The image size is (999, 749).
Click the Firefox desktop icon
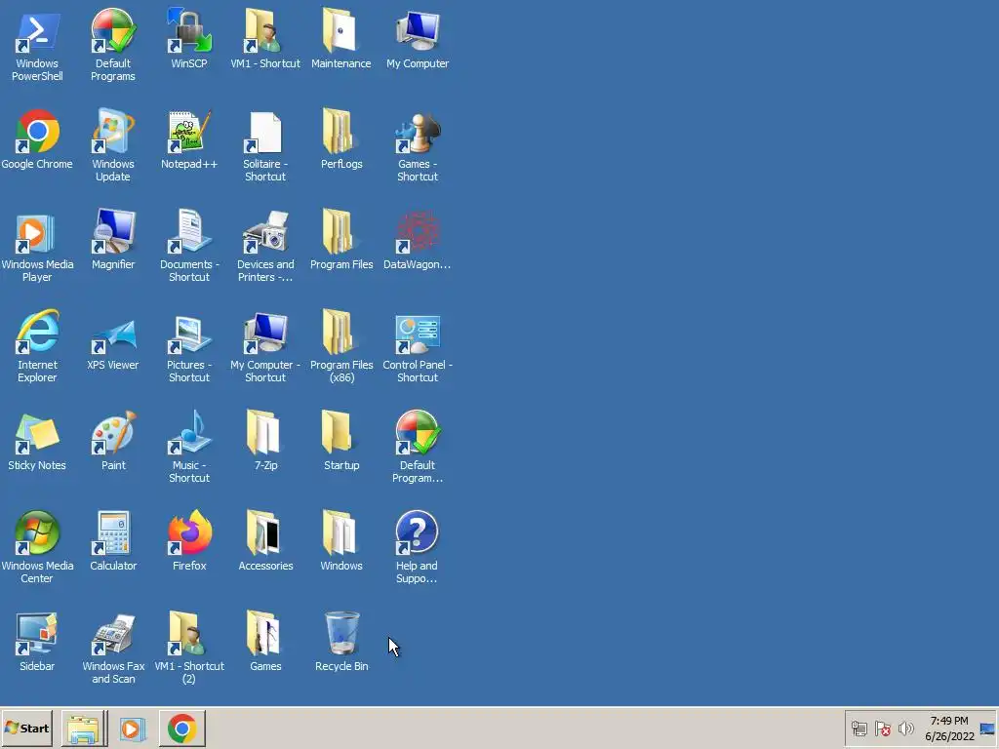click(x=189, y=533)
